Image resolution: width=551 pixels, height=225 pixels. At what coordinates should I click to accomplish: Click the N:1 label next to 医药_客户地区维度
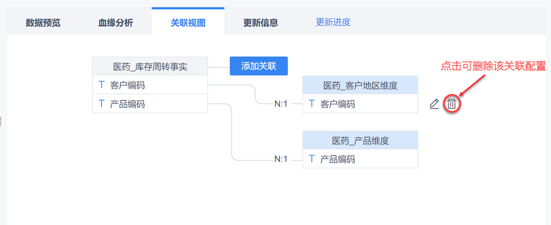tap(281, 104)
